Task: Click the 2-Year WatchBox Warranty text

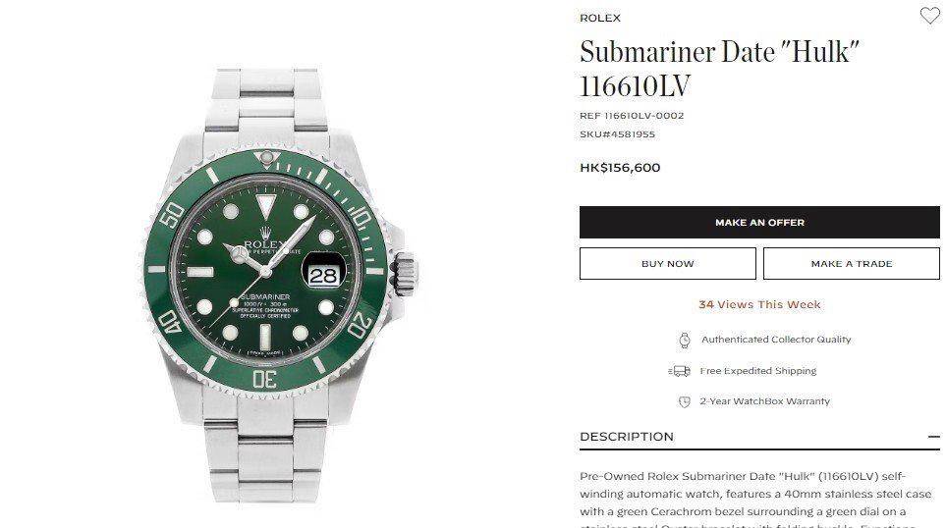Action: [x=764, y=401]
